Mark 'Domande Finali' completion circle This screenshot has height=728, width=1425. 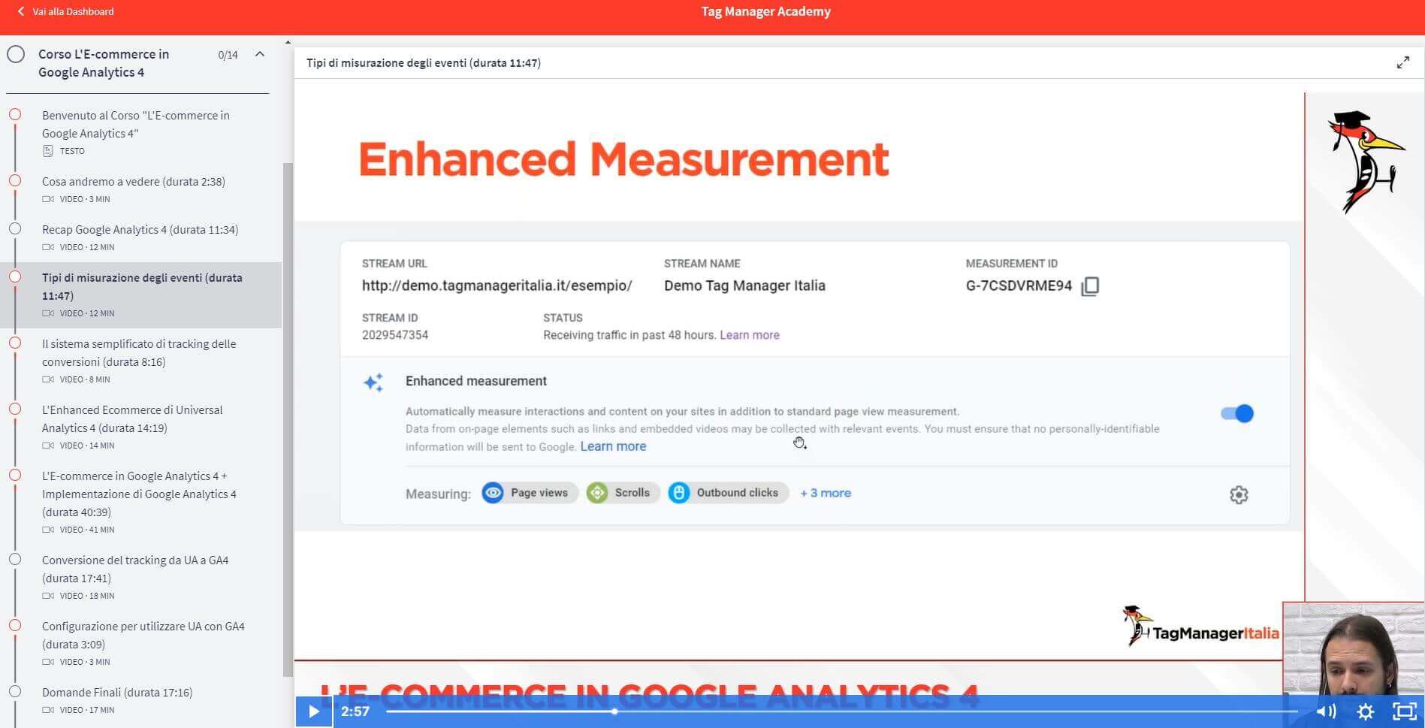15,691
